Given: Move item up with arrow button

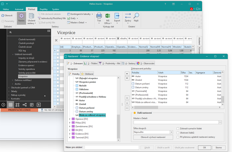Looking at the screenshot, I should point(127,74).
